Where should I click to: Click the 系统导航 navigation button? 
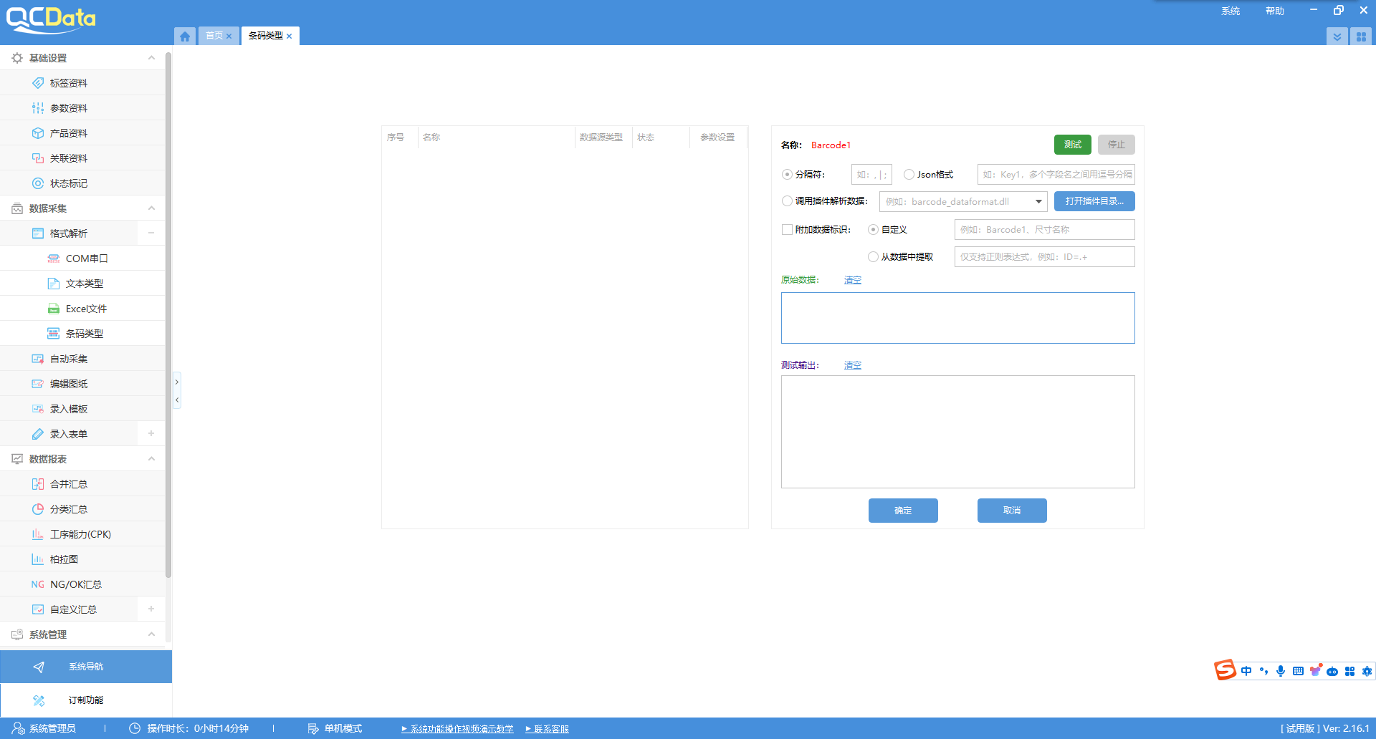click(86, 667)
